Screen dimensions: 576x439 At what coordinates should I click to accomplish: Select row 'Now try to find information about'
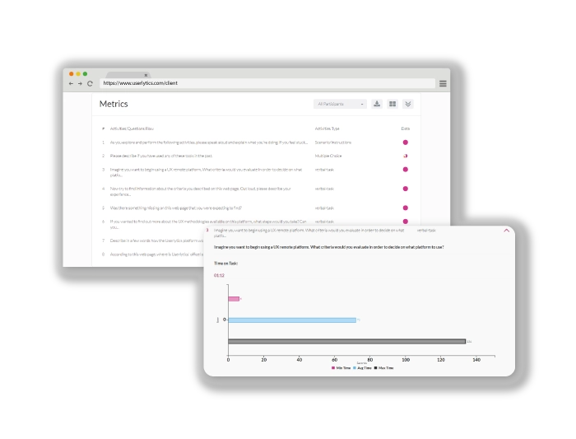coord(255,191)
